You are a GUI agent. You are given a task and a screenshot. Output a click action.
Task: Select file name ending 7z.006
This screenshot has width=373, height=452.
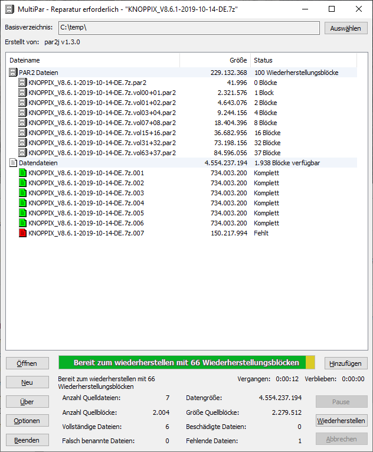point(86,223)
